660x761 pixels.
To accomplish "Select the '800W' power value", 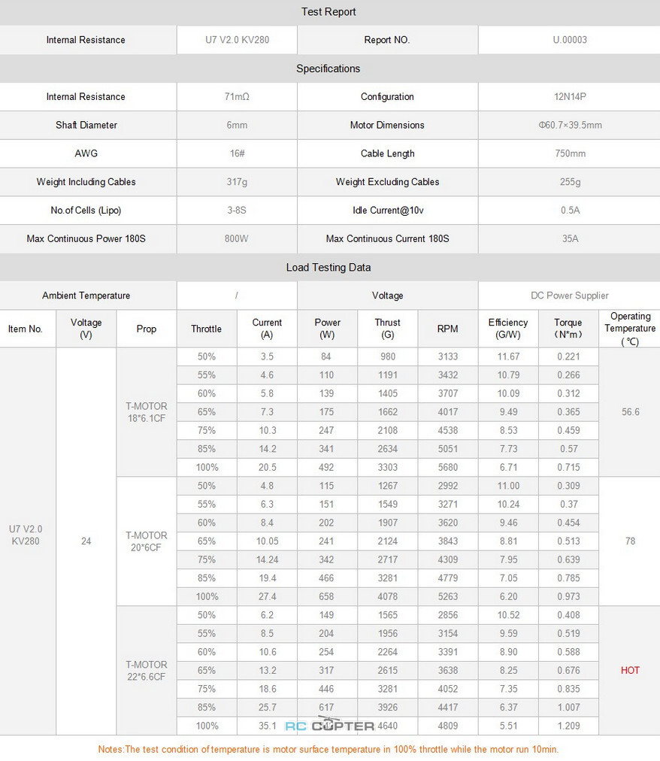I will [237, 238].
